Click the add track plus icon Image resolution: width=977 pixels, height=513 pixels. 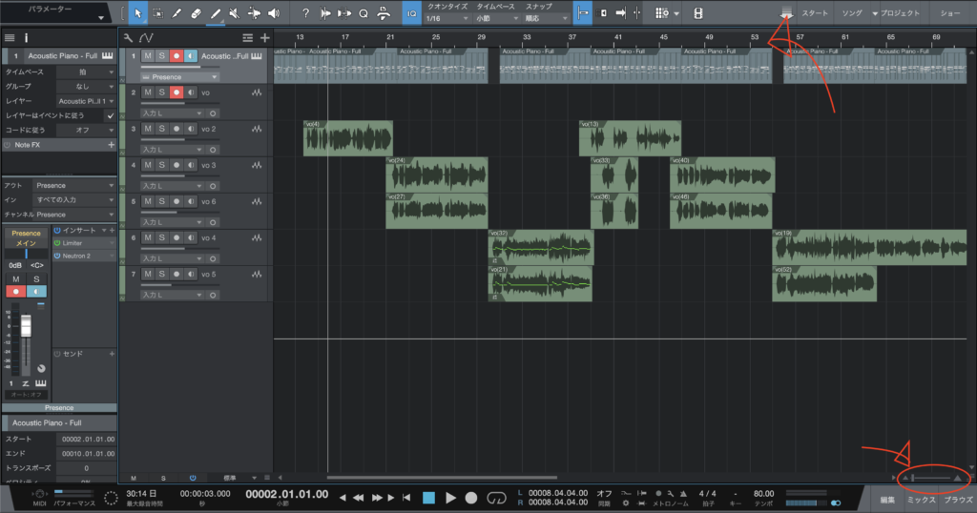[264, 37]
